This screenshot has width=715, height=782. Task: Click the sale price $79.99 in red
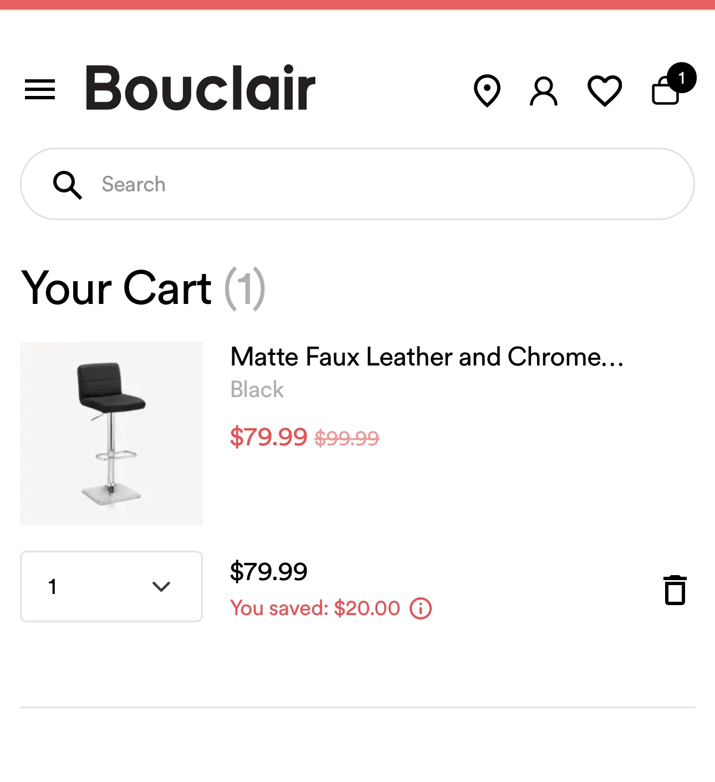pos(269,437)
